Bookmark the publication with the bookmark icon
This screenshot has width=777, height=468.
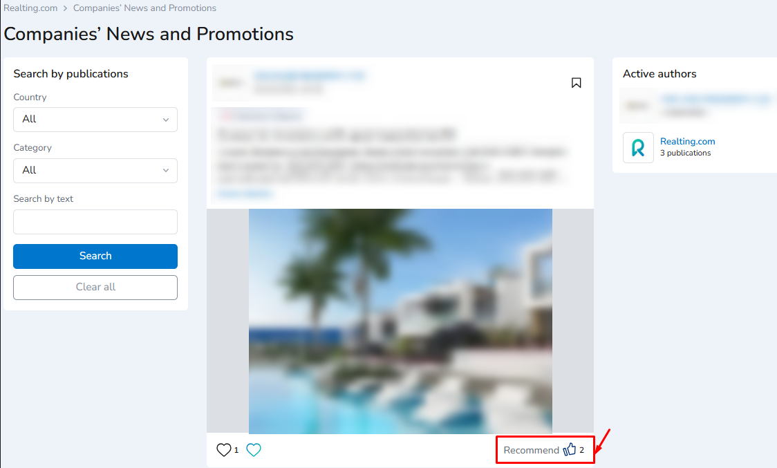click(576, 83)
